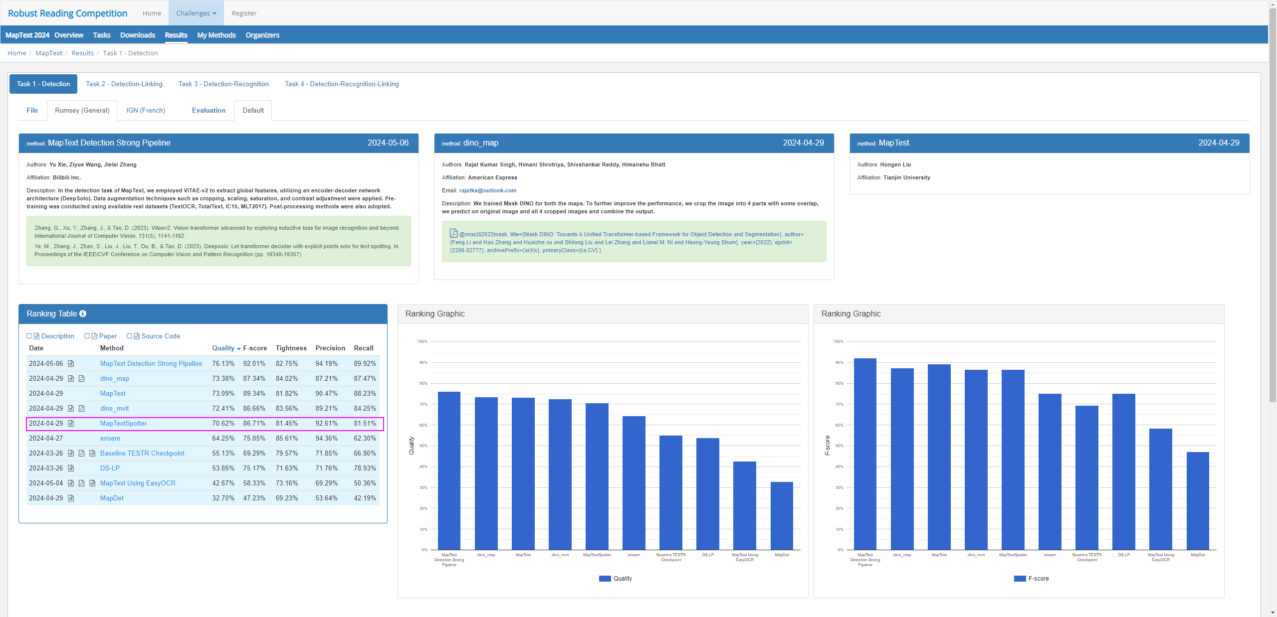Enable the Source Code checkbox

[x=130, y=336]
